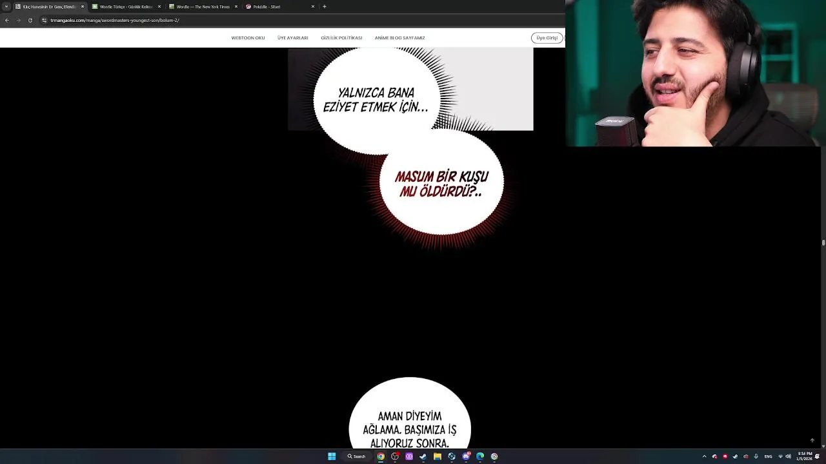
Task: Close the Wordle New York Times tab
Action: 236,6
